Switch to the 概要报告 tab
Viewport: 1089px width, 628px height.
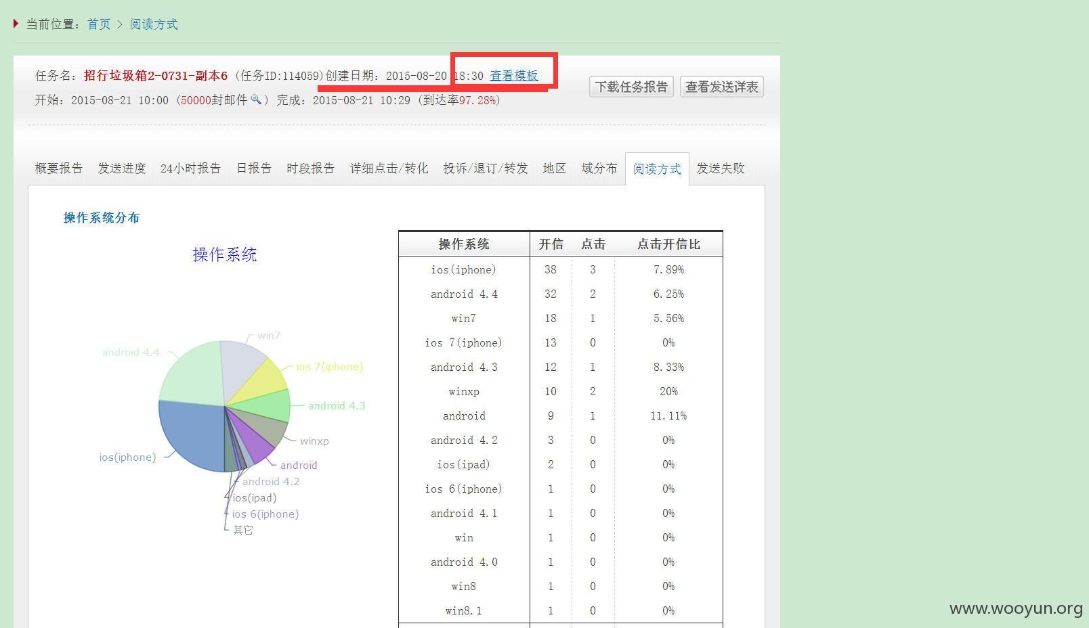tap(59, 169)
